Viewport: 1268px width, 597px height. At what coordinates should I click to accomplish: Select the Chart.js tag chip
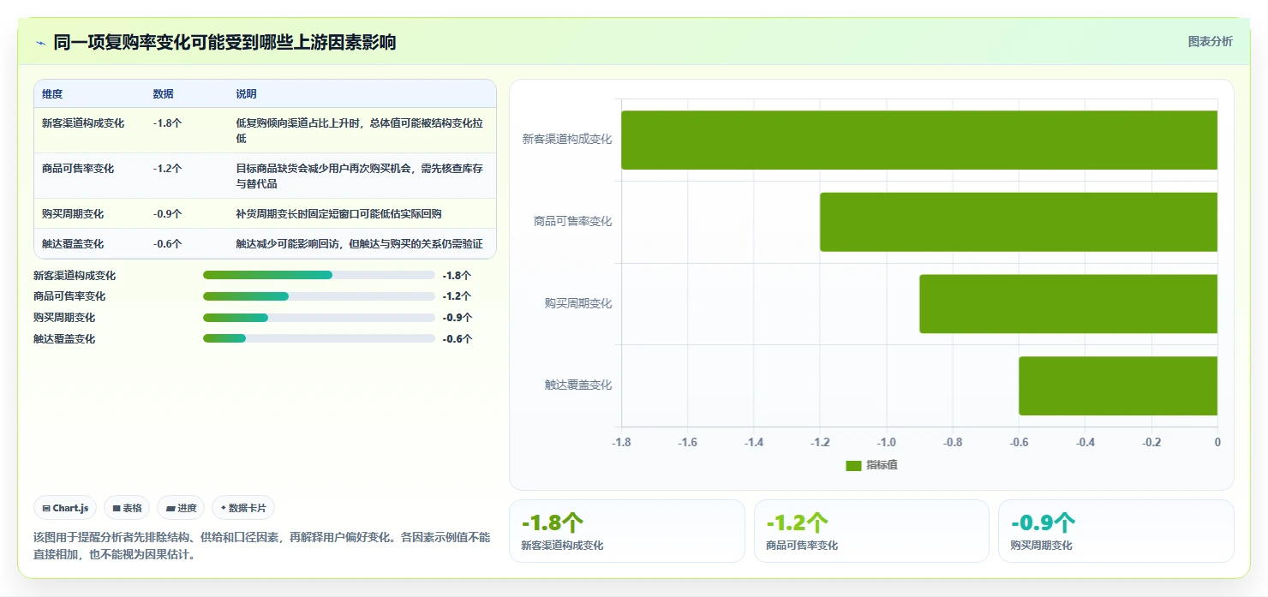tap(66, 508)
